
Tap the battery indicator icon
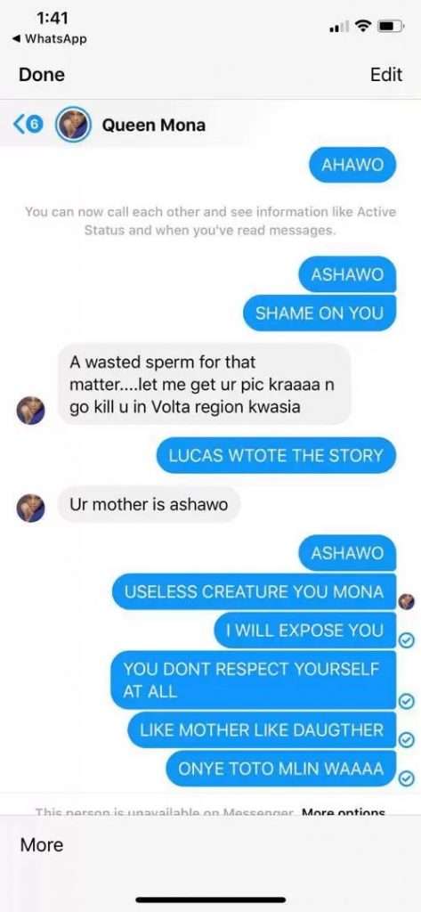392,26
